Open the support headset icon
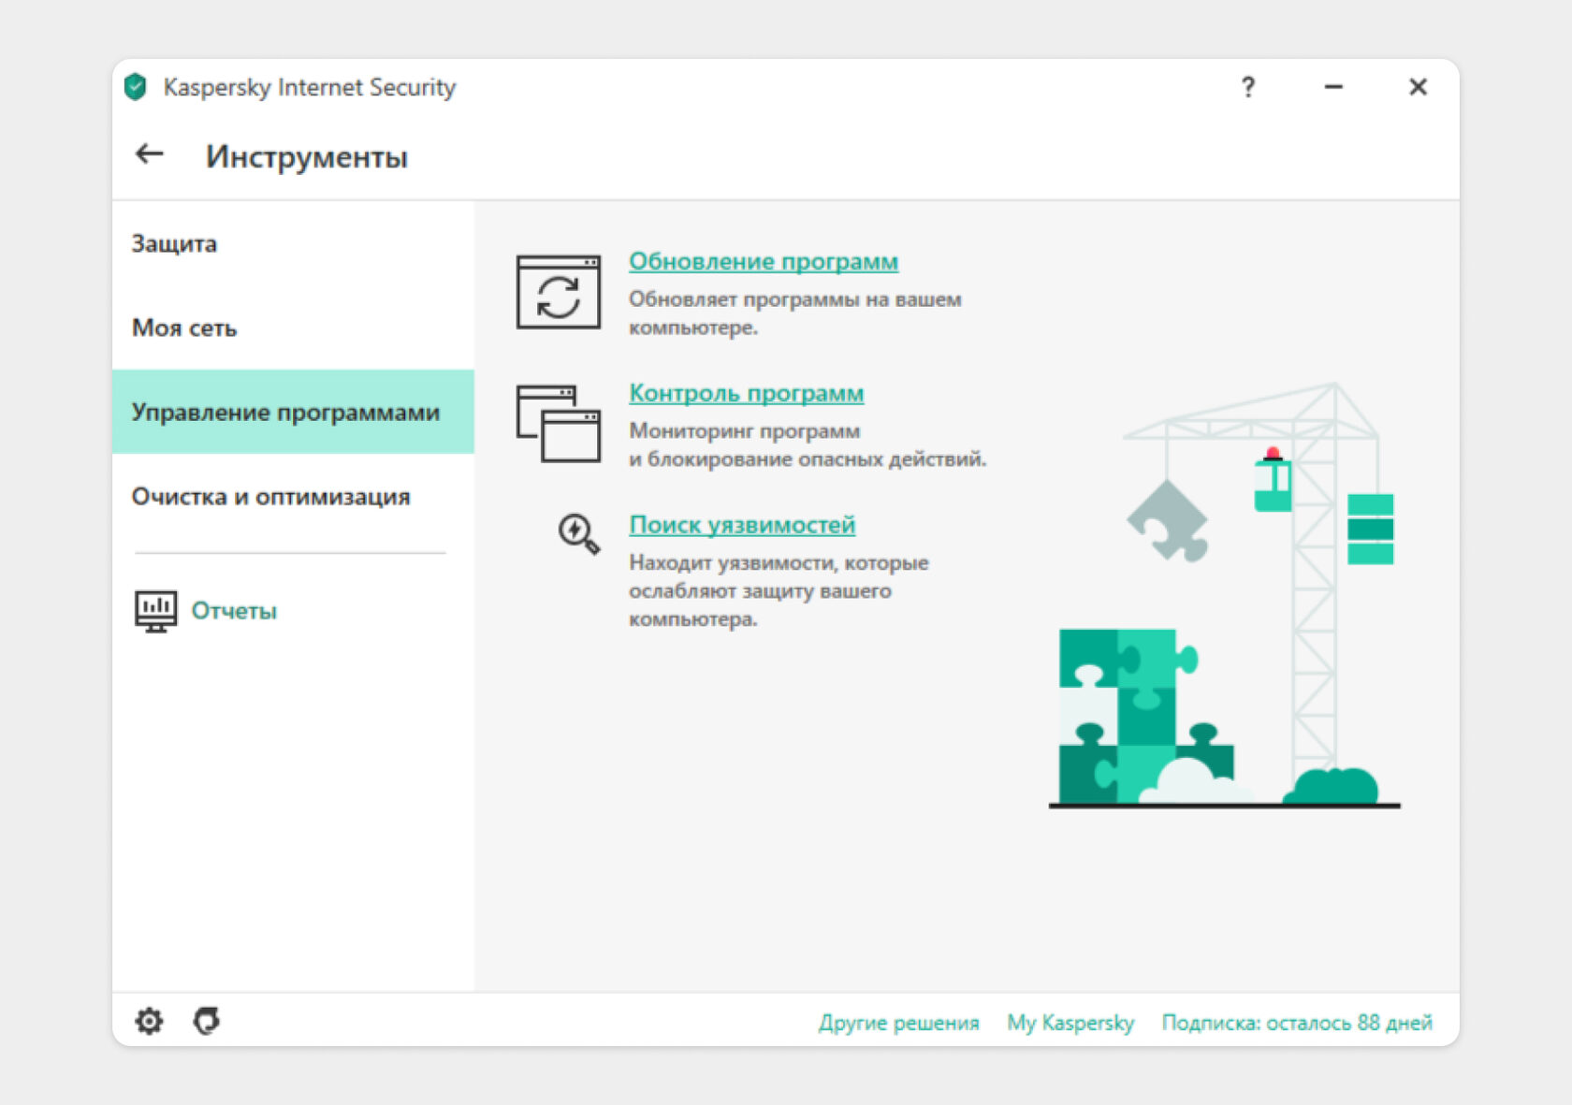This screenshot has height=1105, width=1572. click(207, 1021)
